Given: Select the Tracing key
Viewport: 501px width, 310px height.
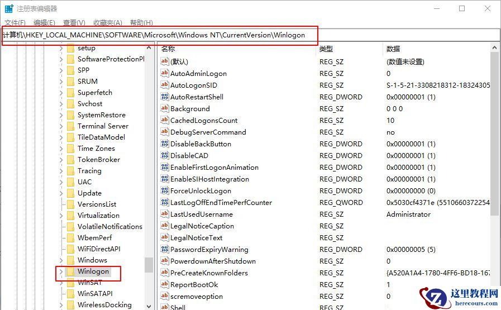Looking at the screenshot, I should (89, 171).
